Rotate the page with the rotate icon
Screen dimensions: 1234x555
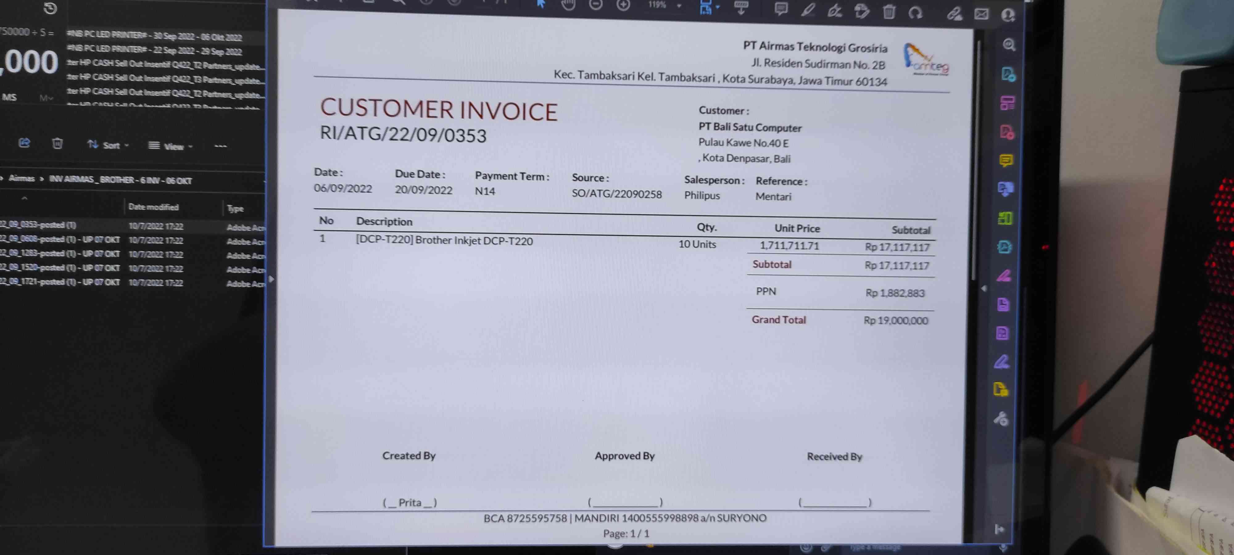915,12
